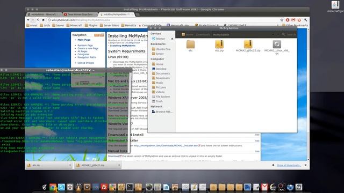This screenshot has height=193, width=344.
Task: Open the minecraft.jar desktop icon
Action: 335,6
